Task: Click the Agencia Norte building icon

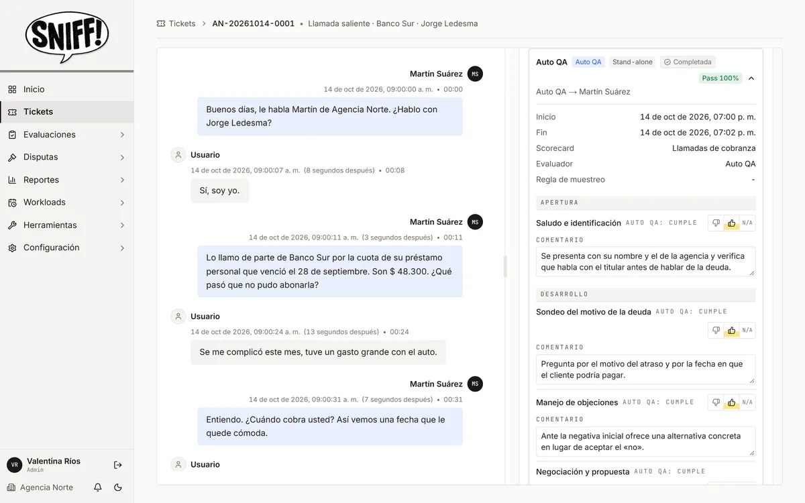Action: coord(11,488)
